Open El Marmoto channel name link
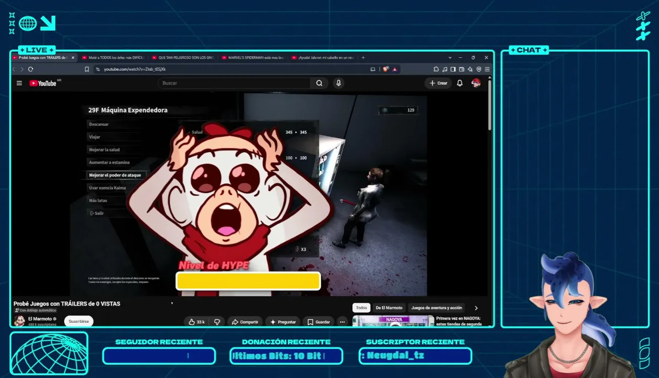Viewport: 659px width, 378px height. pos(40,319)
